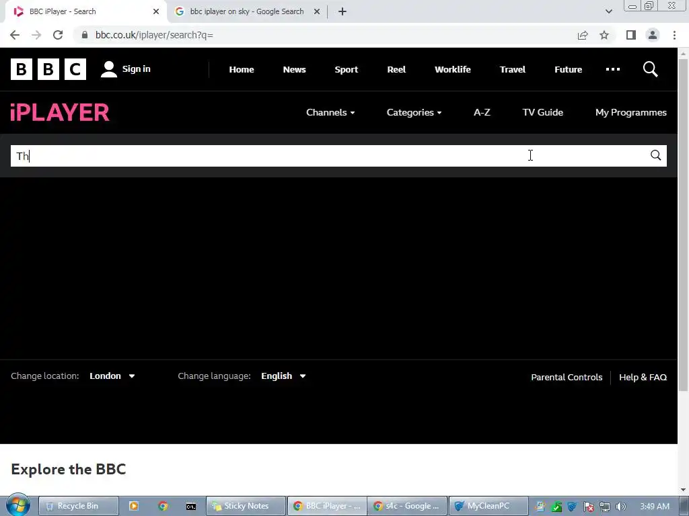Close the BBC iPlayer - Search tab

[x=156, y=12]
